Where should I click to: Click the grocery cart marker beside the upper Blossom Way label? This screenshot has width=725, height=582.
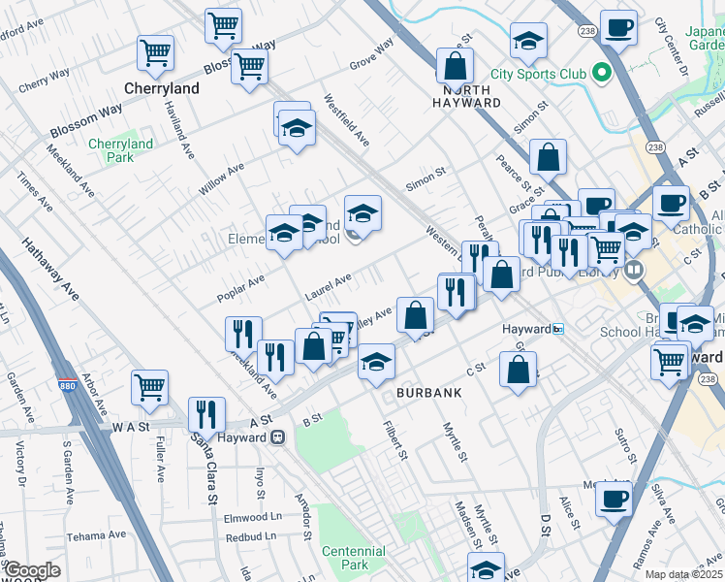tap(249, 68)
